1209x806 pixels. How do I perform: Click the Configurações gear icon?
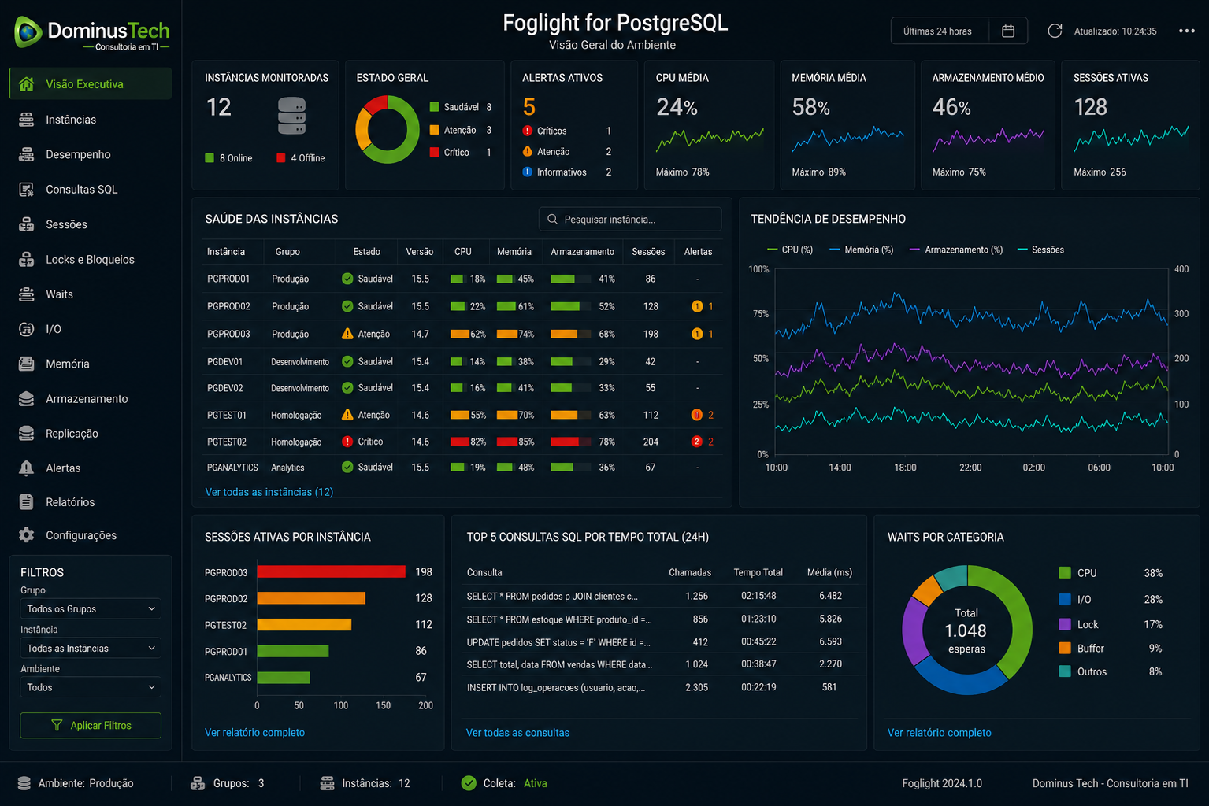tap(26, 535)
